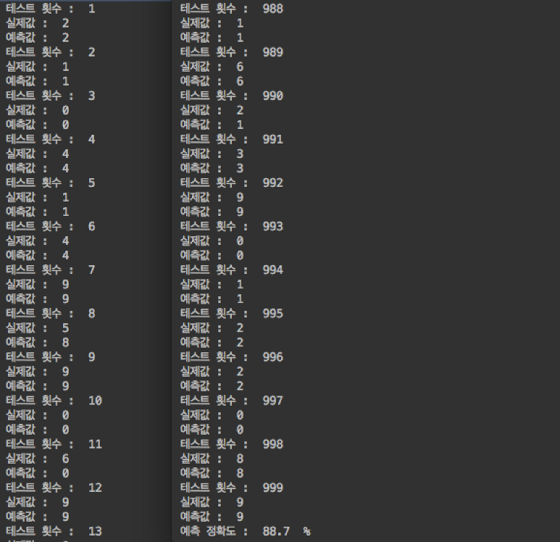Click the '테스트 횟수 : 5' line
This screenshot has width=560, height=542.
[x=50, y=183]
